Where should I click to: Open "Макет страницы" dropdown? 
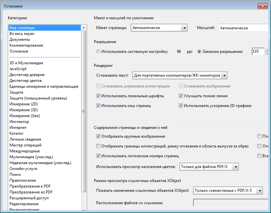pyautogui.click(x=159, y=28)
